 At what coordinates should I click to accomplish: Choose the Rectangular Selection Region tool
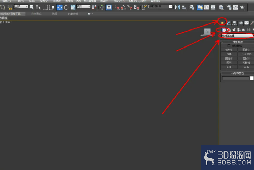coord(45,7)
